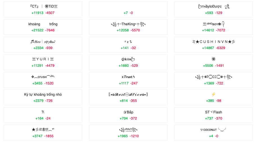This screenshot has width=256, height=142.
Task: Upvote the CUSHINVN name +14867
Action: [x=208, y=48]
